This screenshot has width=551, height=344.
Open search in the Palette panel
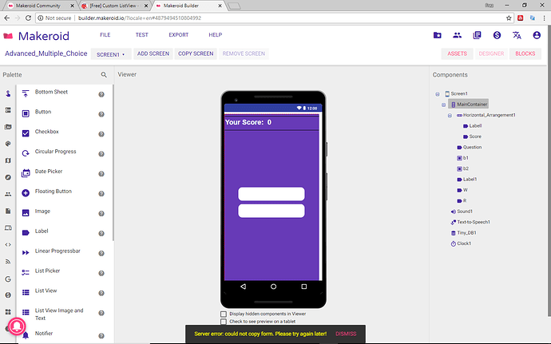104,75
